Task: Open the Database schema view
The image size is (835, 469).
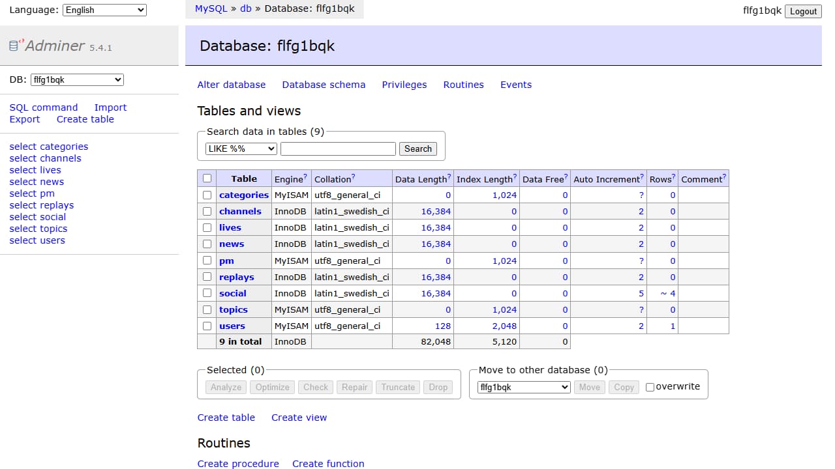Action: point(324,85)
